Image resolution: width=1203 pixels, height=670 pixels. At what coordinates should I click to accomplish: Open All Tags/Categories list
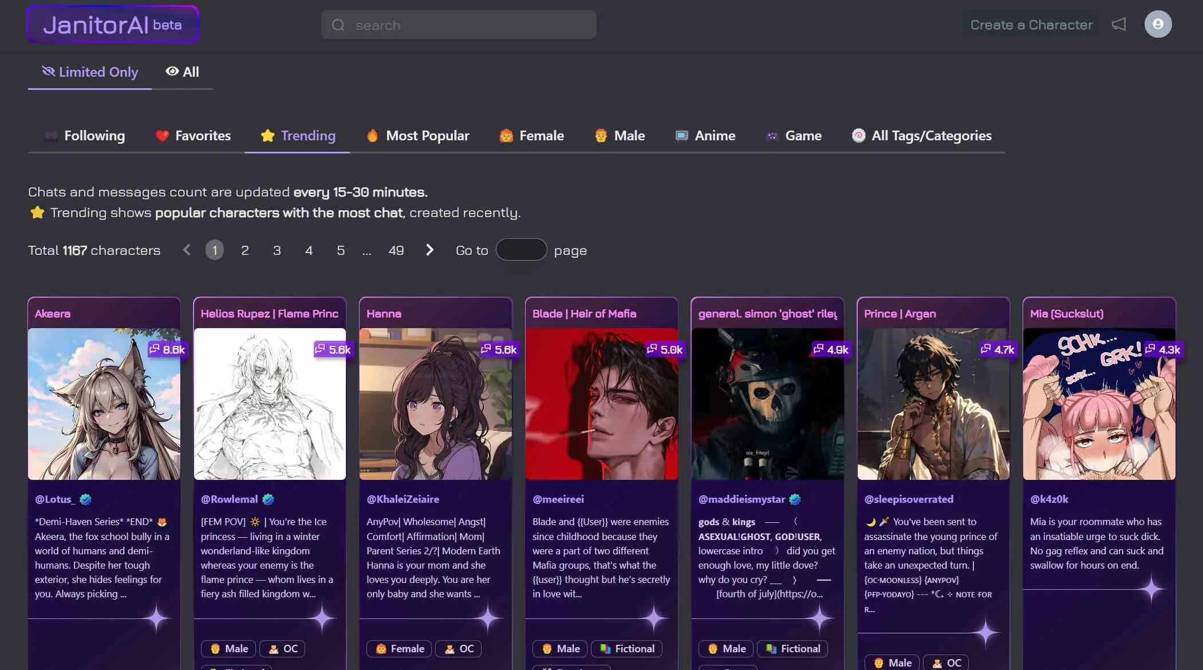(921, 136)
